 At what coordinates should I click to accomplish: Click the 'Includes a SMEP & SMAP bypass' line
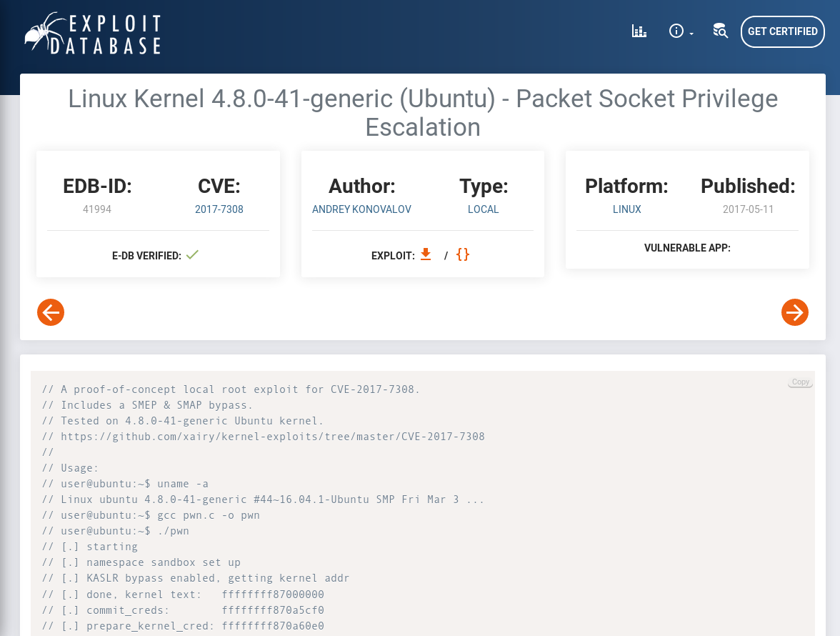tap(147, 405)
